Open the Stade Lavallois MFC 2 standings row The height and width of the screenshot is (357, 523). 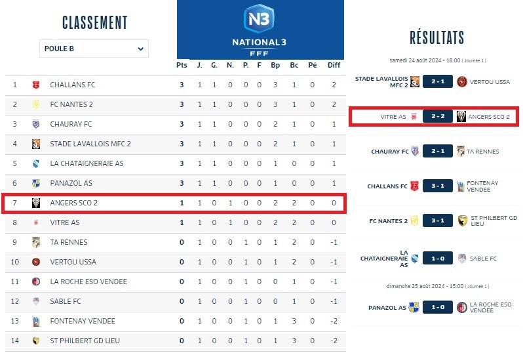point(90,144)
